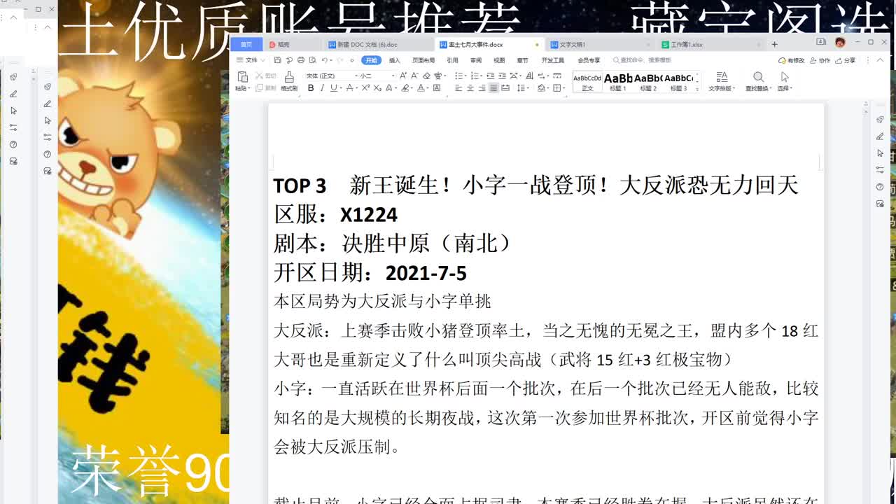
Task: Click the Share (分享) button
Action: click(846, 61)
